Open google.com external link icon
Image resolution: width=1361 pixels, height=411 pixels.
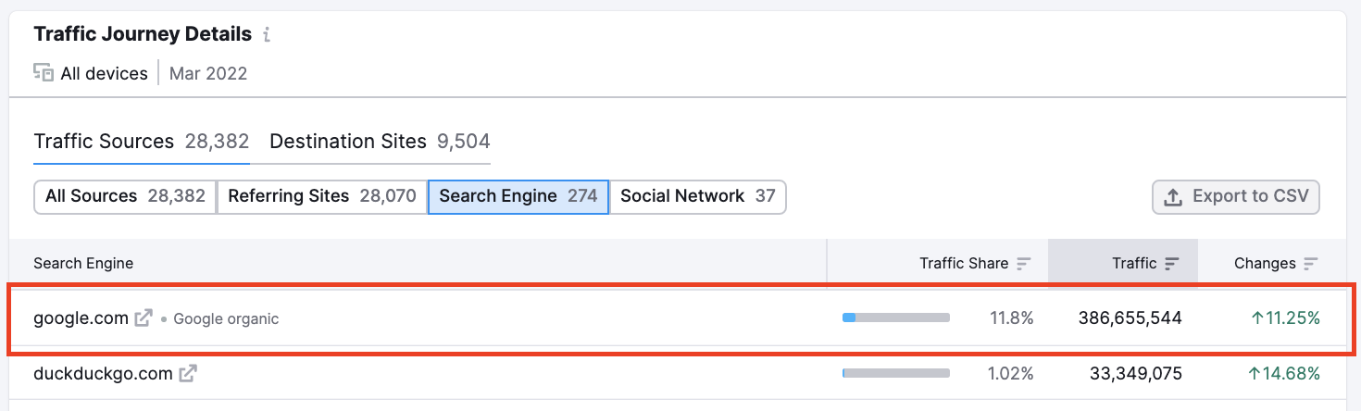click(144, 318)
